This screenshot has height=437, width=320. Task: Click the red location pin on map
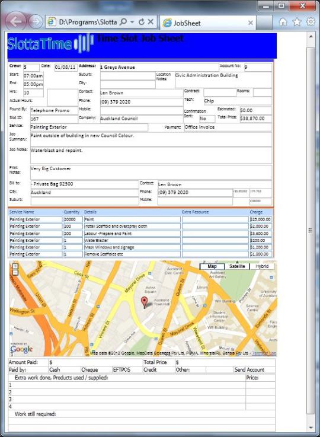click(144, 302)
